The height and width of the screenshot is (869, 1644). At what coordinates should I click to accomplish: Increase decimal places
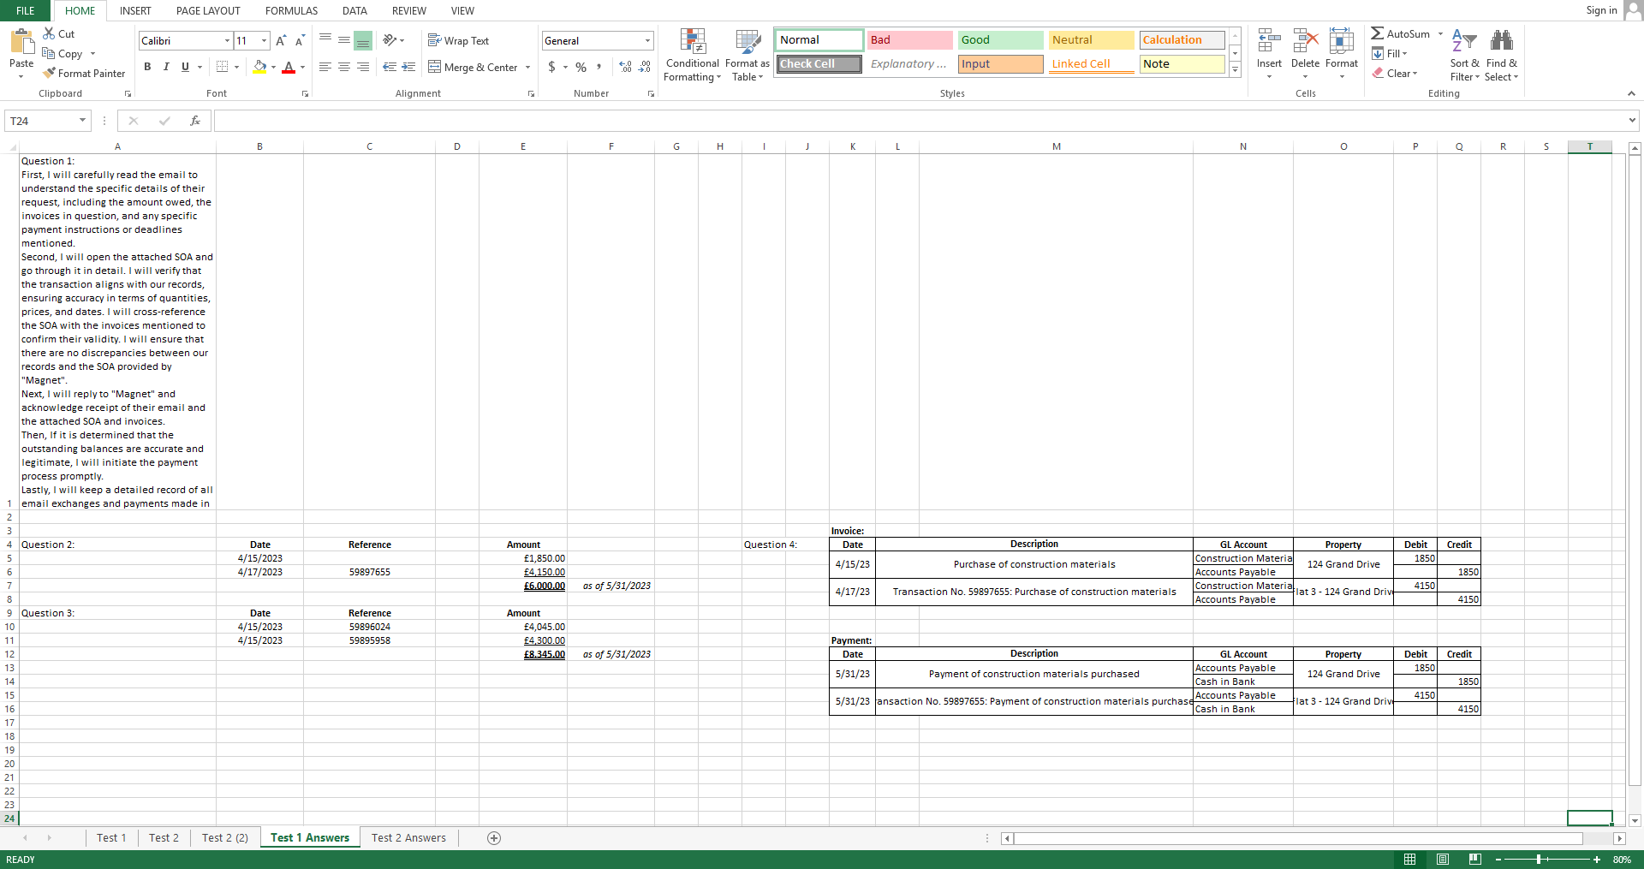[625, 67]
